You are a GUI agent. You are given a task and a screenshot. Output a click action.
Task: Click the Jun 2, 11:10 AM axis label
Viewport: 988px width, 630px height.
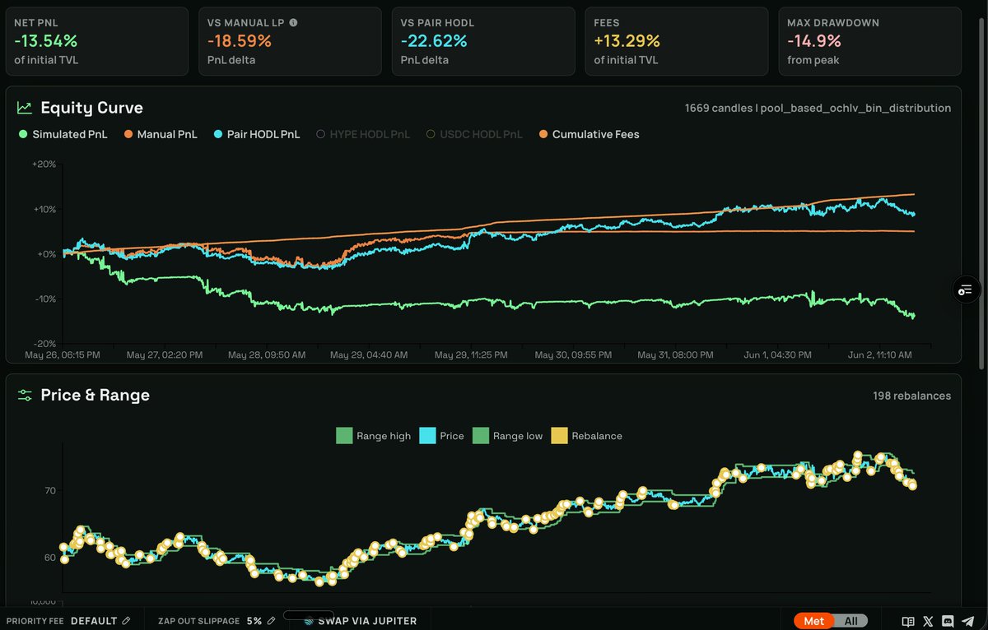881,355
